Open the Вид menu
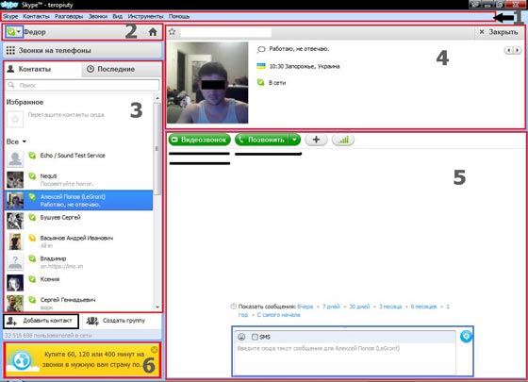528x382 pixels. [x=118, y=16]
